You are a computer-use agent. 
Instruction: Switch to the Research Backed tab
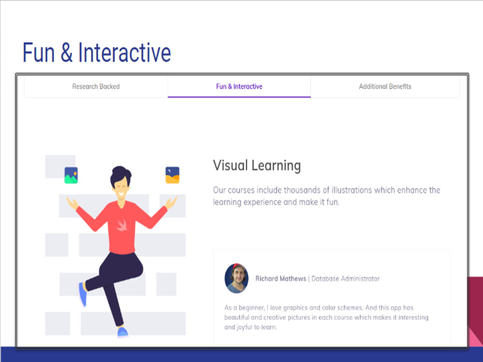tap(95, 86)
